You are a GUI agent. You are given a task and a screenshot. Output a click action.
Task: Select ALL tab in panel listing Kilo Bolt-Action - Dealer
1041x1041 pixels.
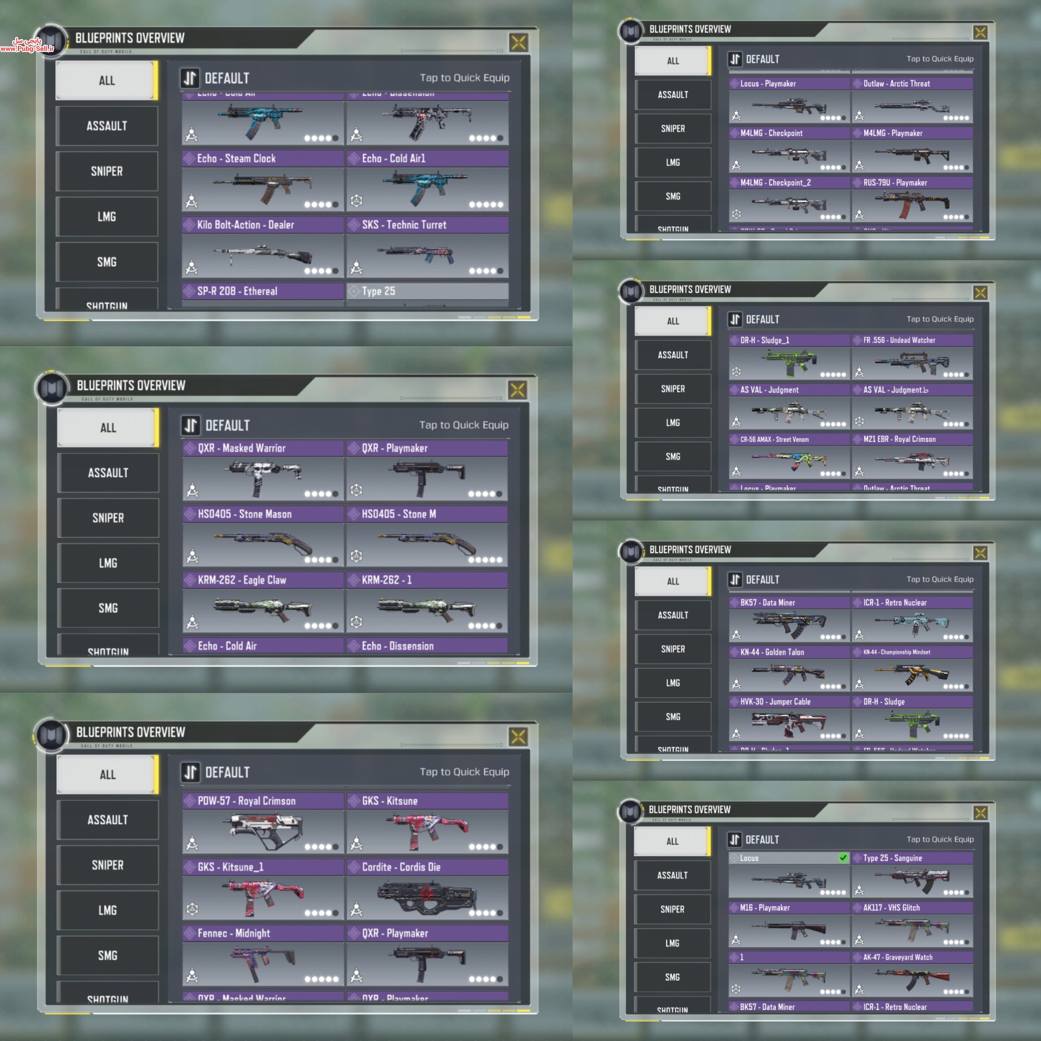coord(107,81)
